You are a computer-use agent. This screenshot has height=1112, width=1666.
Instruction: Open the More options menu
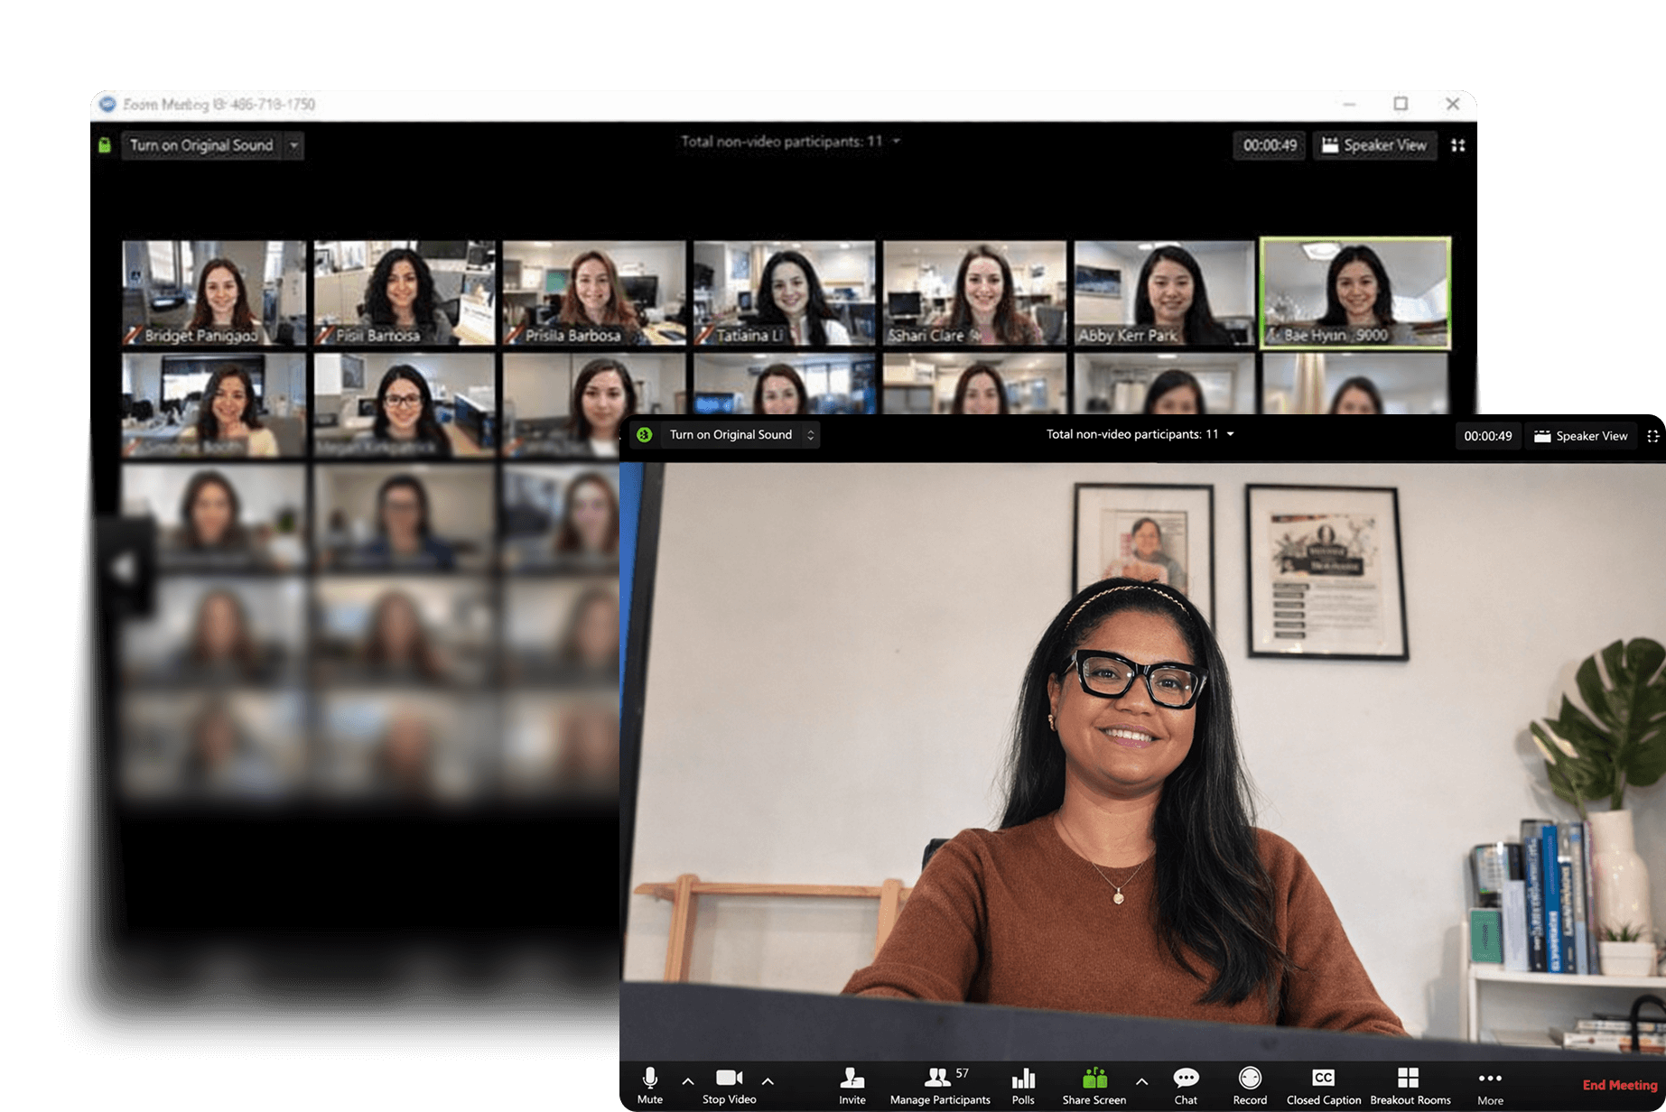(1490, 1087)
